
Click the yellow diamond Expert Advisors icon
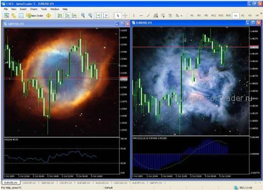point(49,16)
